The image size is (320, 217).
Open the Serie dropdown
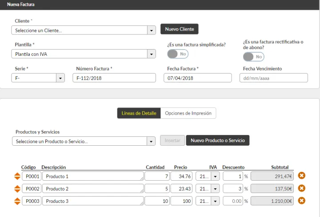click(x=38, y=78)
